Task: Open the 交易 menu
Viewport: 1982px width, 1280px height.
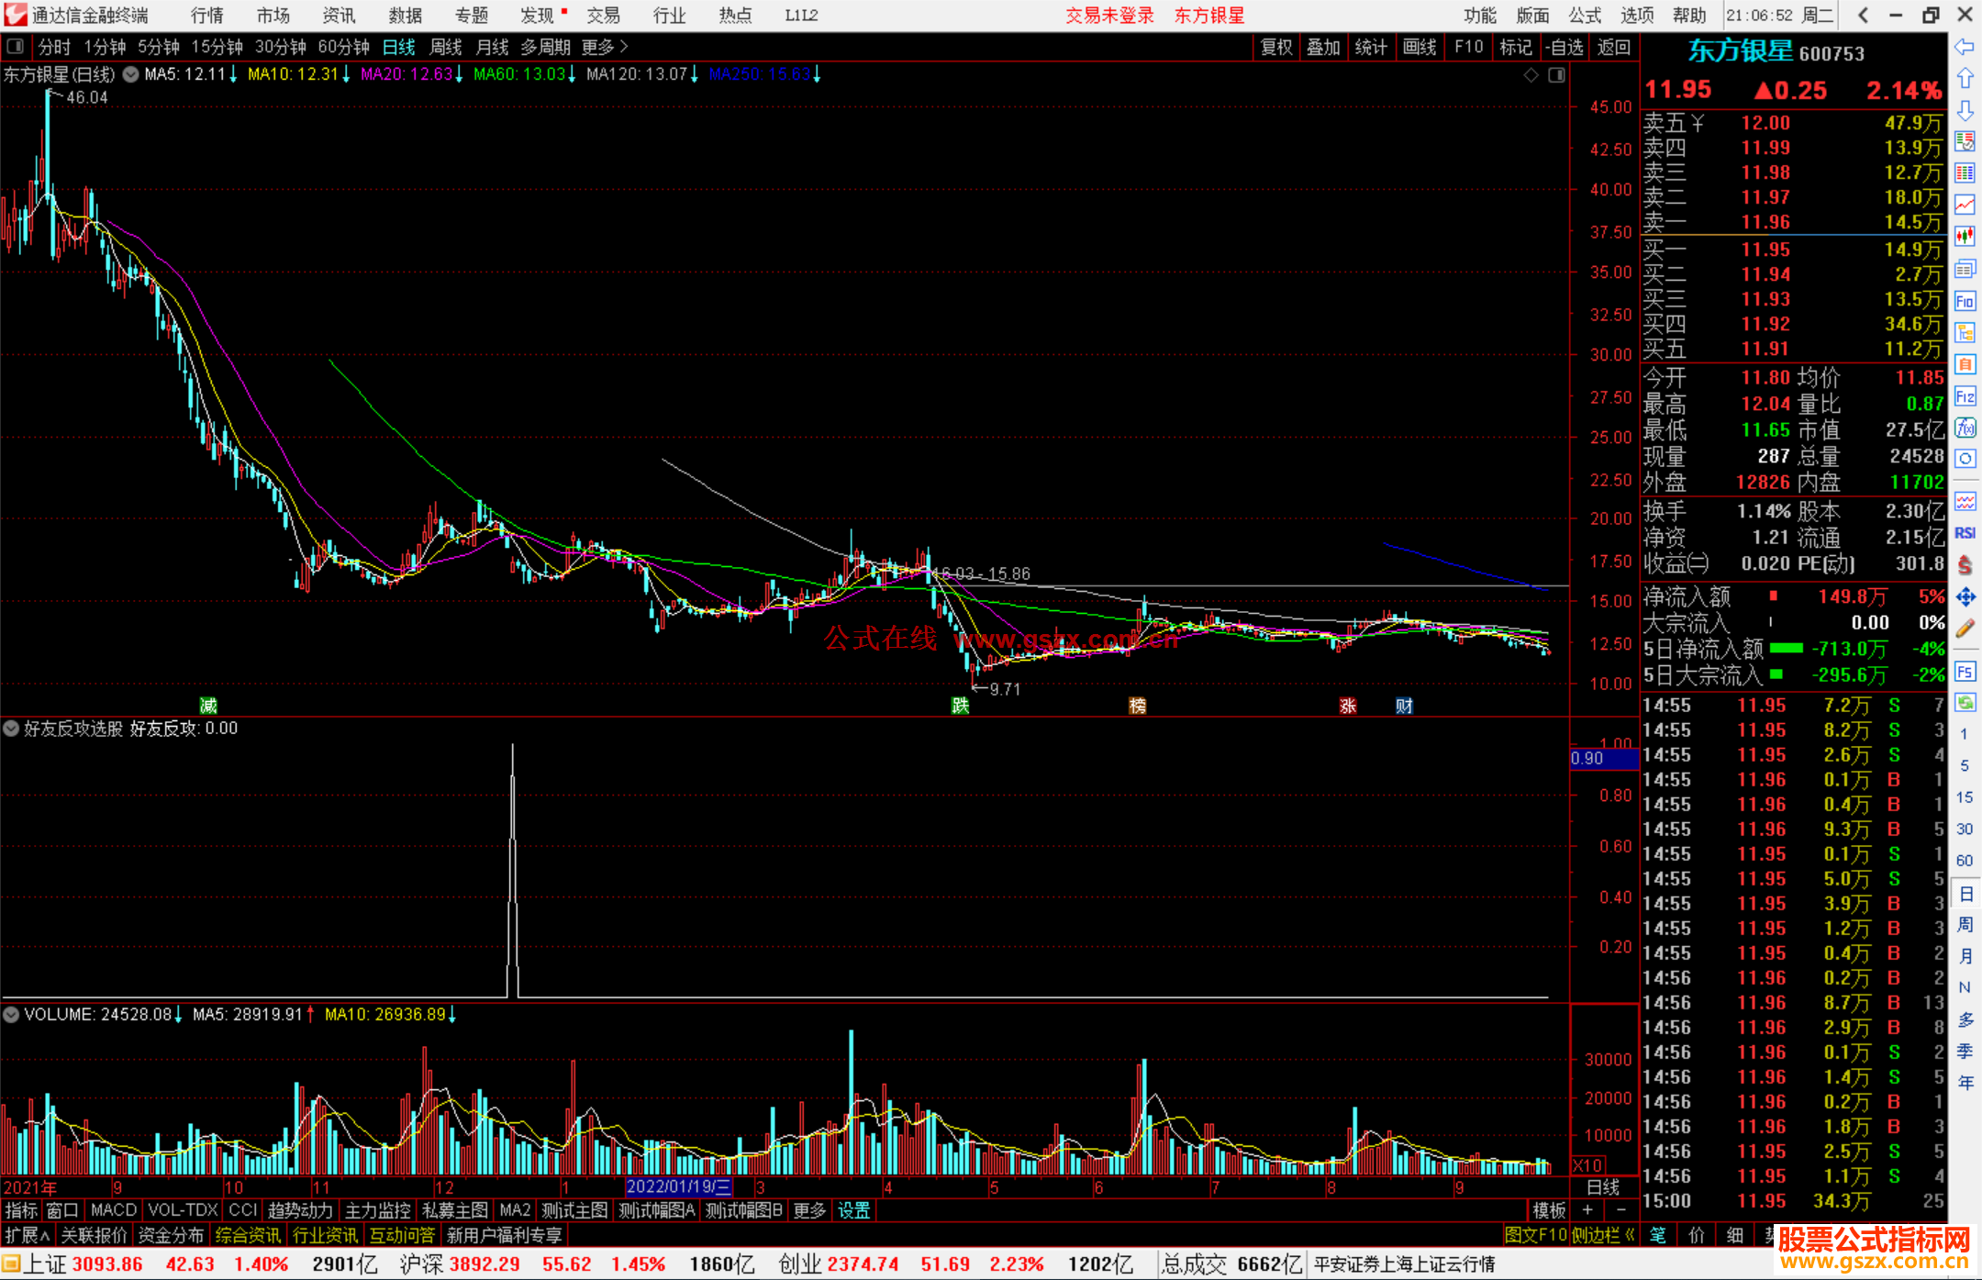Action: [604, 16]
